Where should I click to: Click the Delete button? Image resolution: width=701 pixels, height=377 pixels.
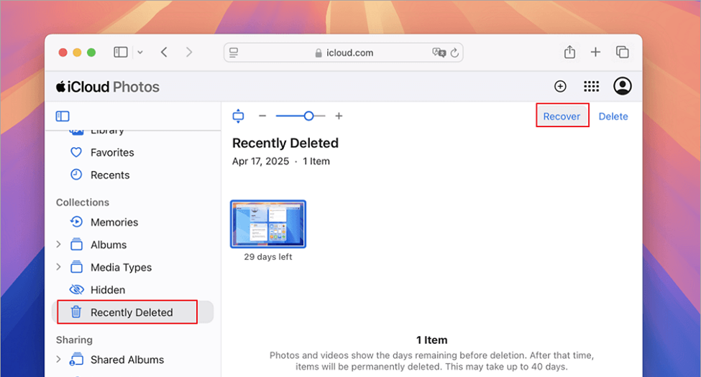[613, 116]
